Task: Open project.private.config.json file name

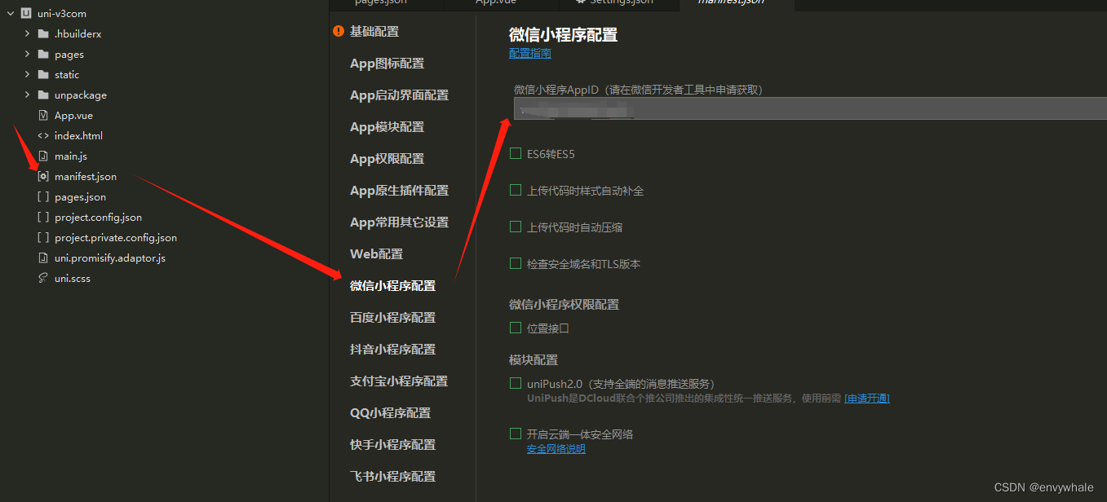Action: [x=116, y=238]
